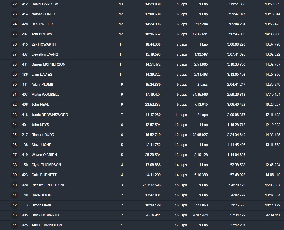284x230 pixels.
Task: Click Richard FREESTONE's name
Action: [48, 185]
